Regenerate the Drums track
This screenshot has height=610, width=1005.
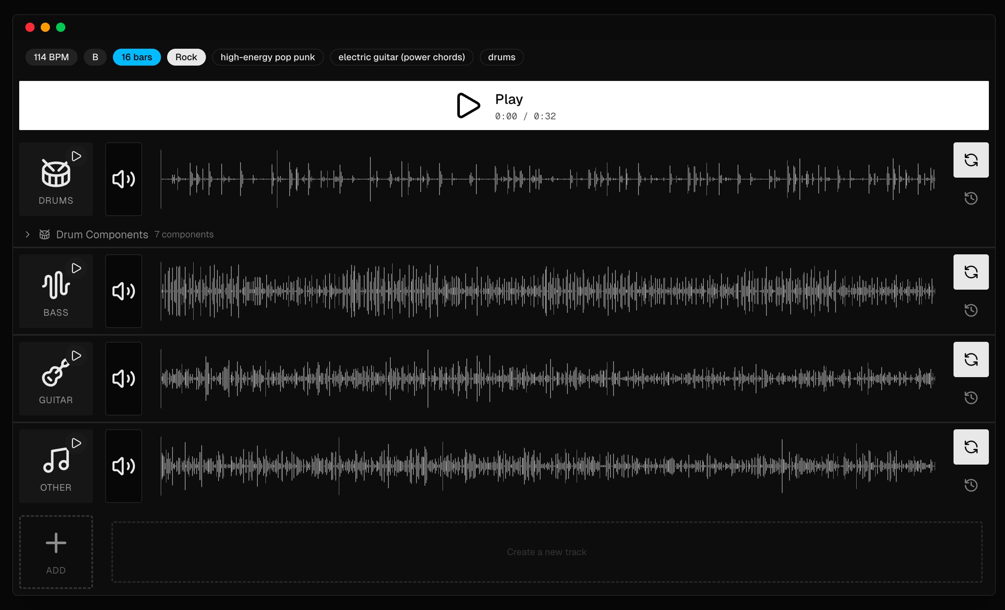(x=971, y=160)
